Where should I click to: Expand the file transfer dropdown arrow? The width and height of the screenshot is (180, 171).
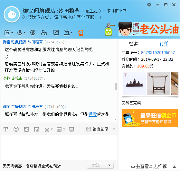12,33
